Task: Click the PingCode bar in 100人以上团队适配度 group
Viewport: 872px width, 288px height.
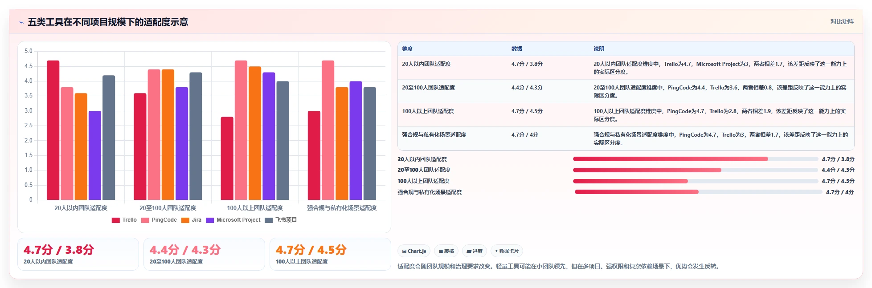Action: point(241,130)
